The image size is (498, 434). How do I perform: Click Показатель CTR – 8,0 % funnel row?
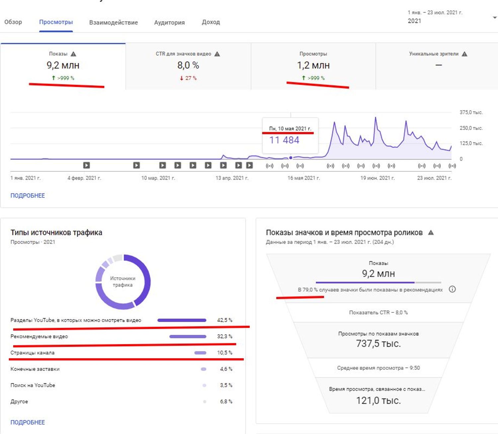pyautogui.click(x=378, y=312)
